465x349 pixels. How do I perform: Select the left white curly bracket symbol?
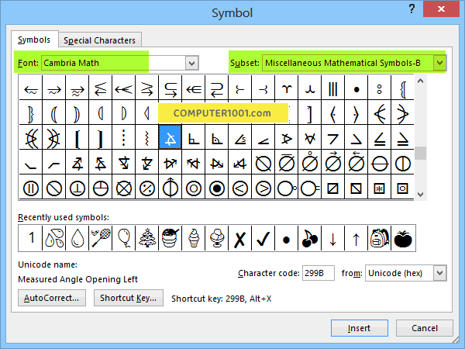(403, 88)
